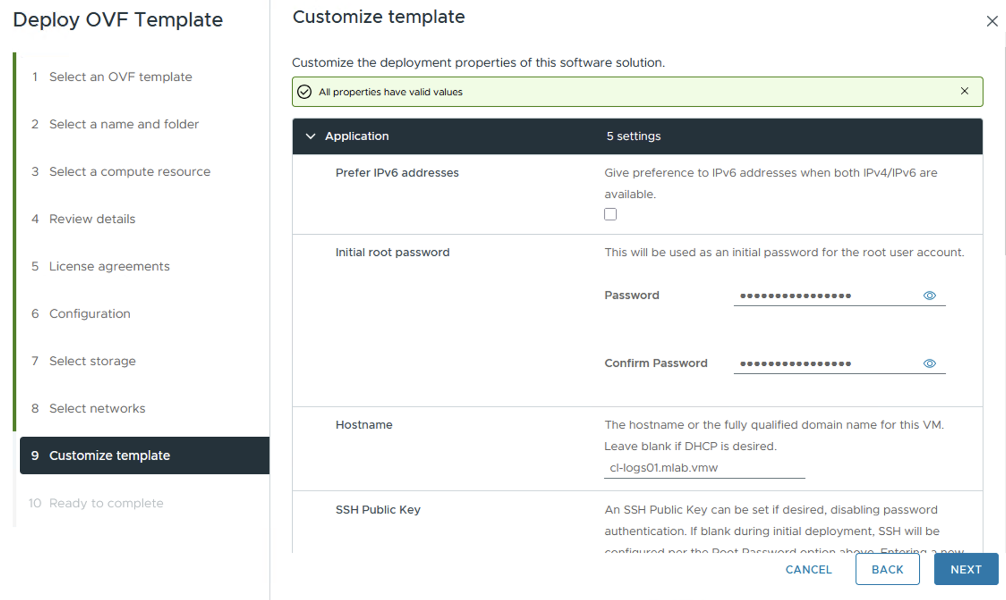Go to step 1 Select an OVF template
The width and height of the screenshot is (1006, 600).
120,77
